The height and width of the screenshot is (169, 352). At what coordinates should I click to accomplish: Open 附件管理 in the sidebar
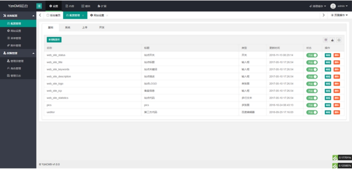[16, 45]
